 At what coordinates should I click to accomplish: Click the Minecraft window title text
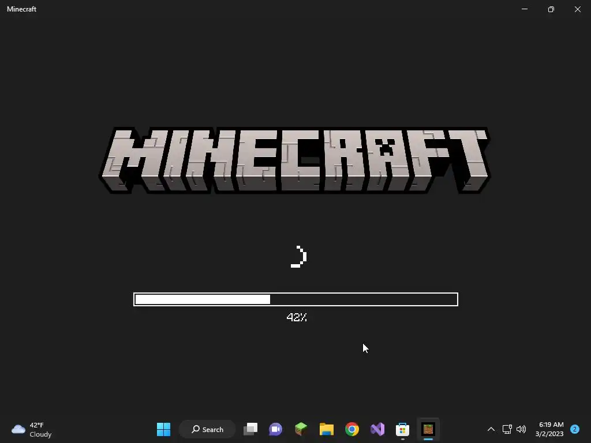pyautogui.click(x=21, y=9)
